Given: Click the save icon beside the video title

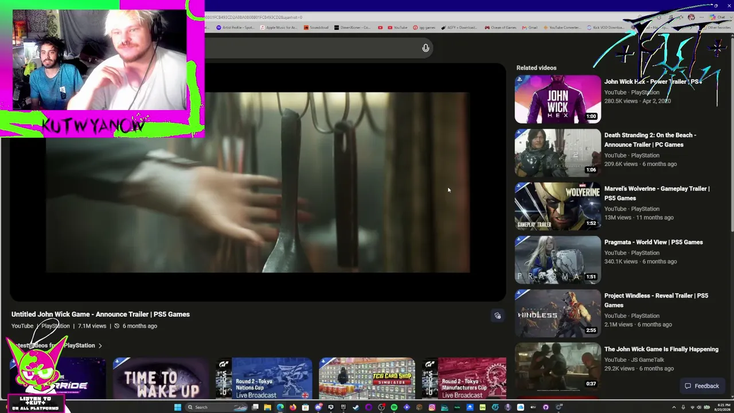Looking at the screenshot, I should pos(498,315).
